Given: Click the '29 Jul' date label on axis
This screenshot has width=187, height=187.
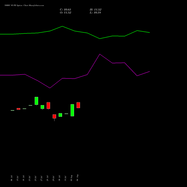Looking at the screenshot, I should coord(53,178).
